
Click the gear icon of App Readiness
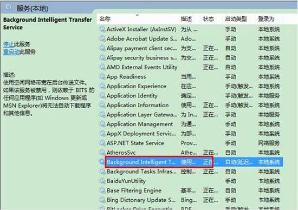tap(102, 77)
